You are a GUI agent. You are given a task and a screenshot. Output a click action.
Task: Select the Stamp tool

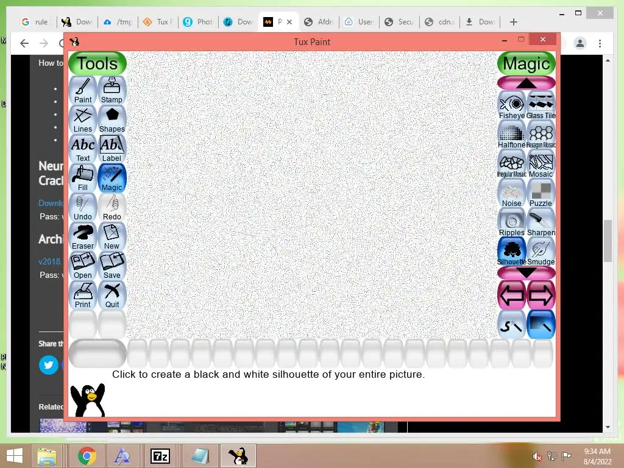112,90
